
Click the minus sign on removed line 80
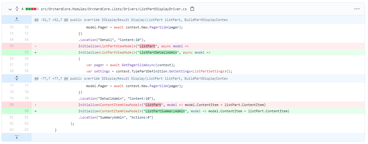[x=36, y=105]
